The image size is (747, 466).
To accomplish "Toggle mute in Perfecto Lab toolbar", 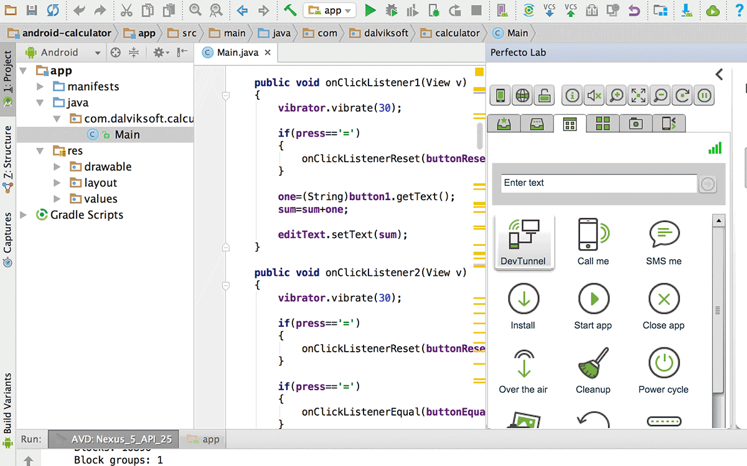I will point(594,96).
